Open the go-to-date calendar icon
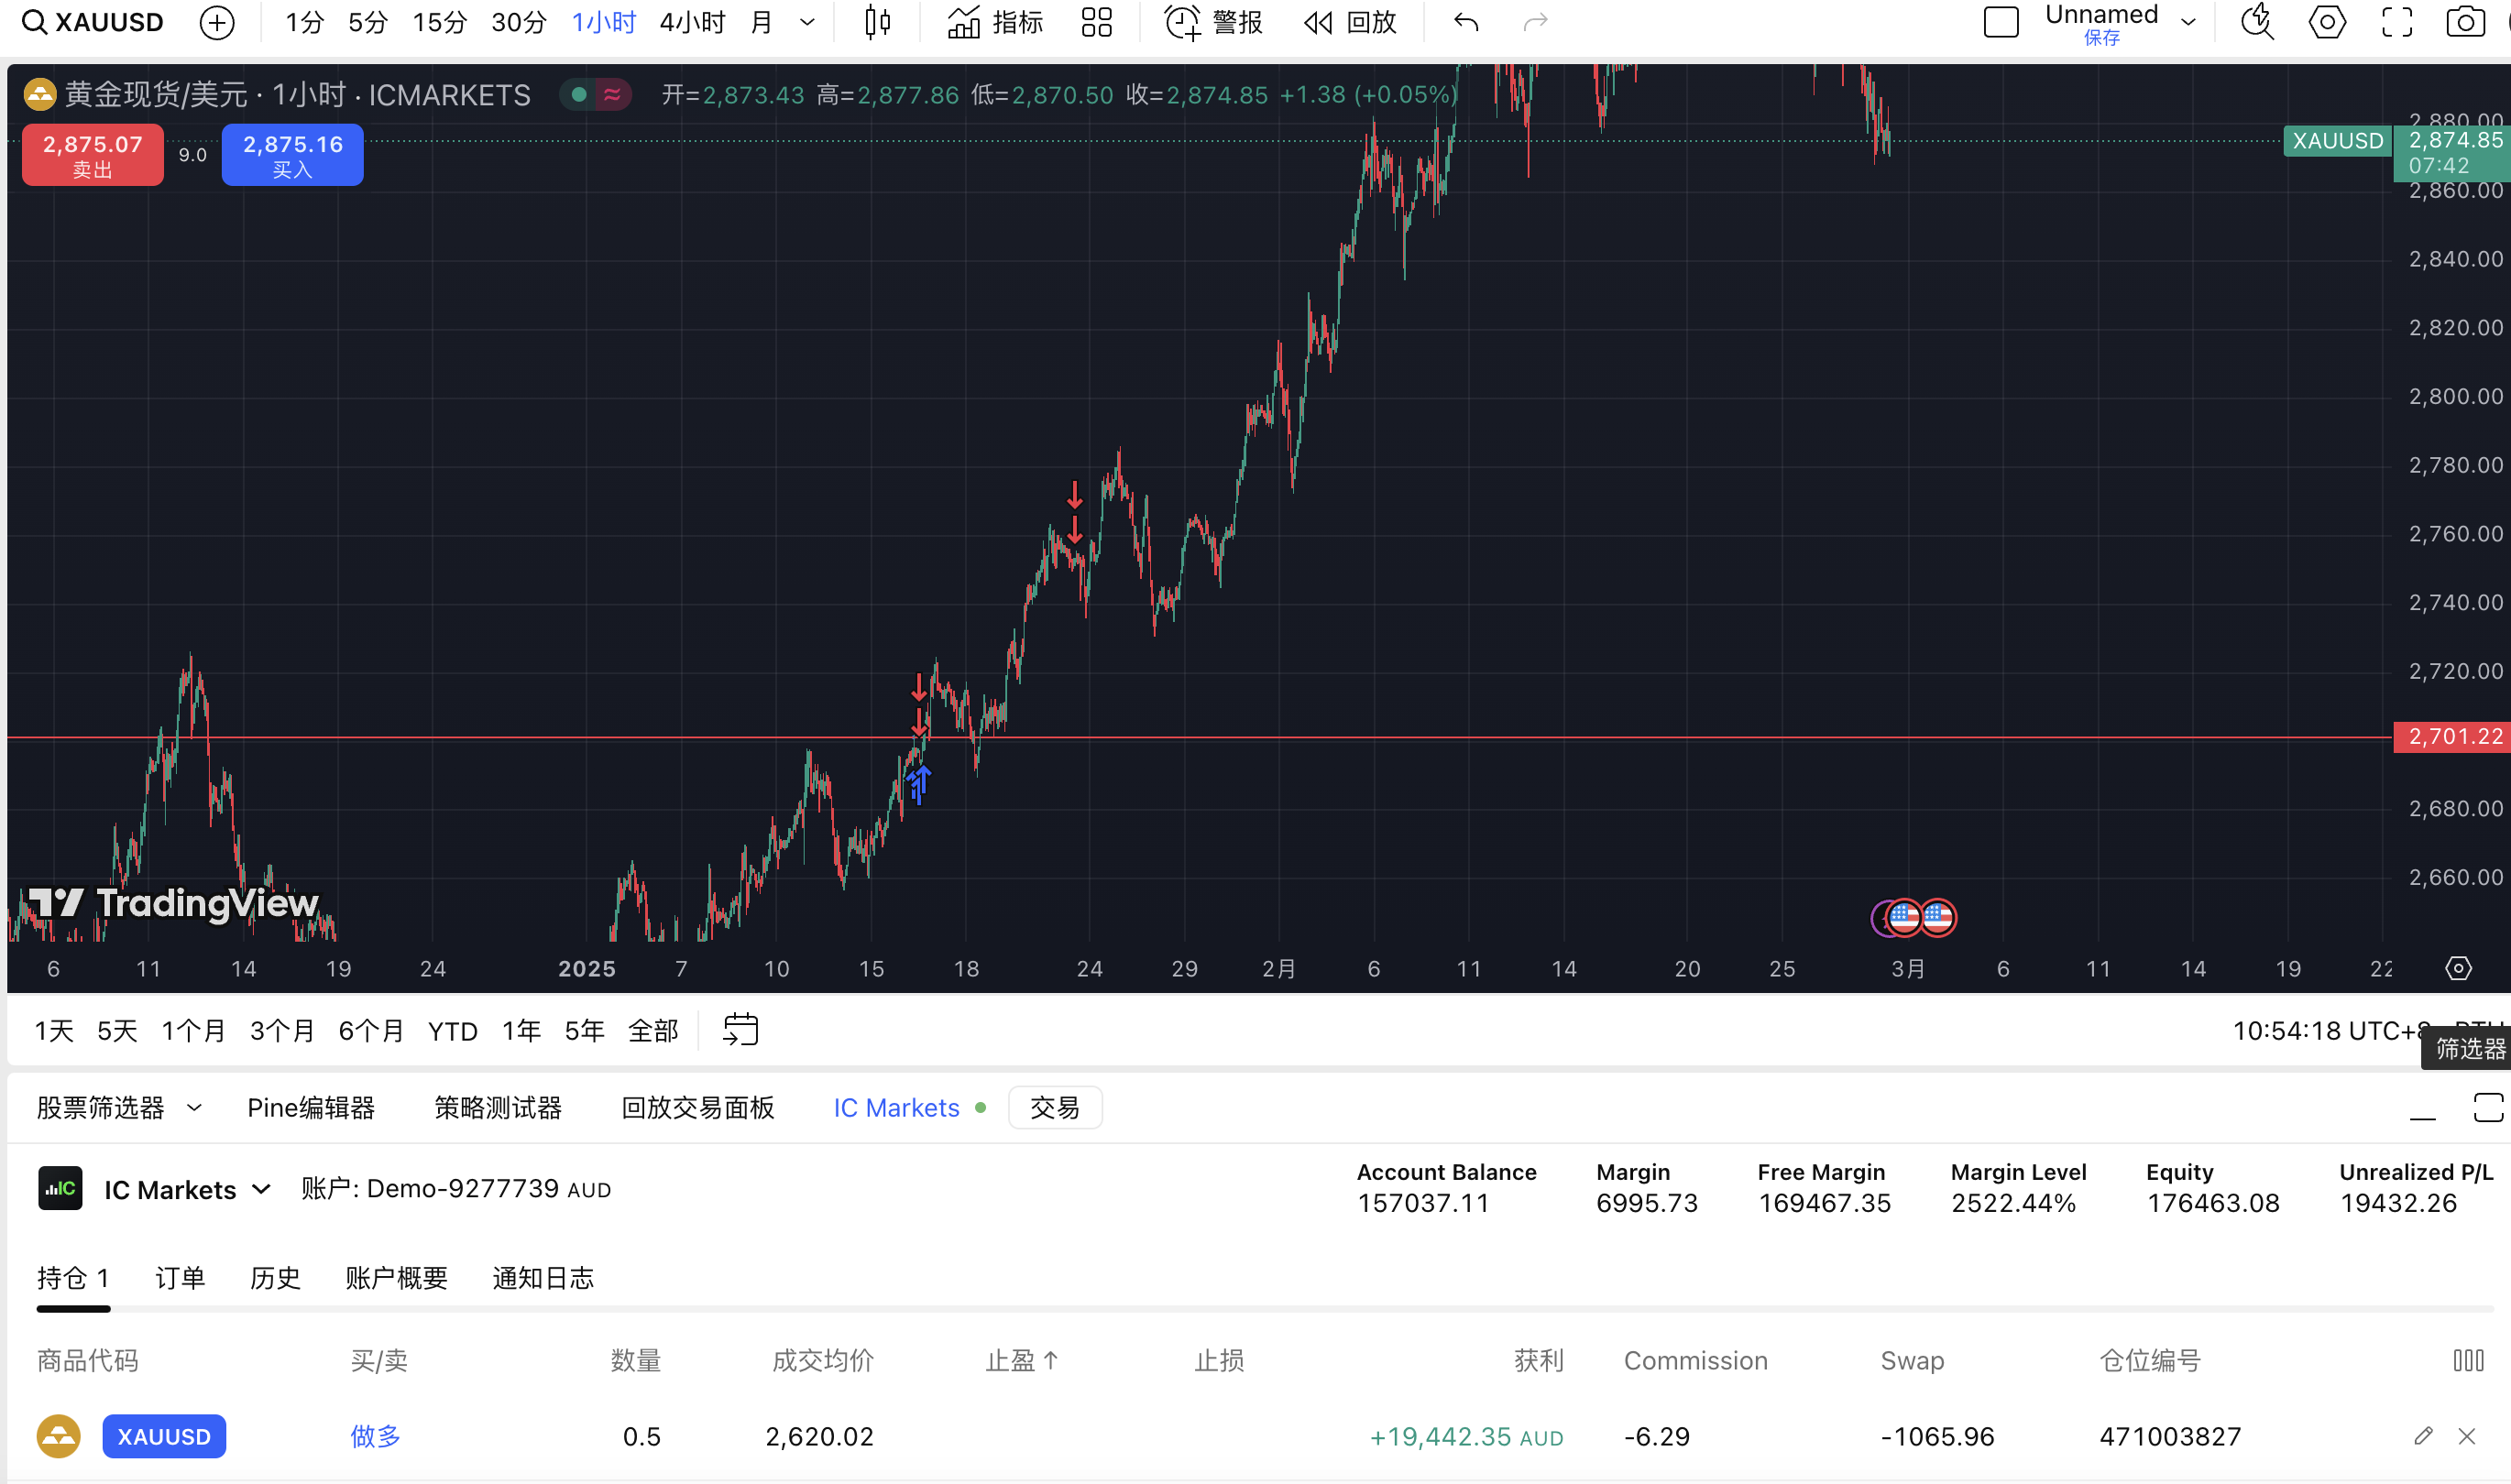 click(740, 1029)
